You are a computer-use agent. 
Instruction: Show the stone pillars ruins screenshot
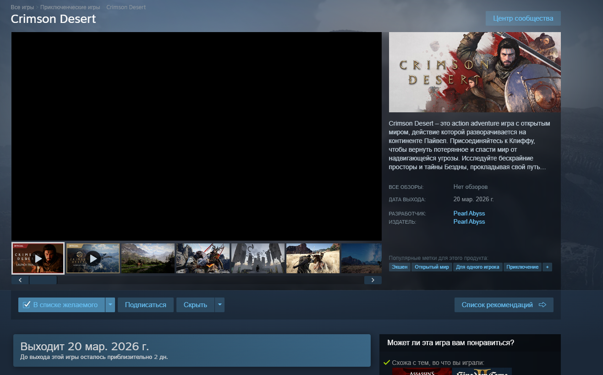coord(258,259)
